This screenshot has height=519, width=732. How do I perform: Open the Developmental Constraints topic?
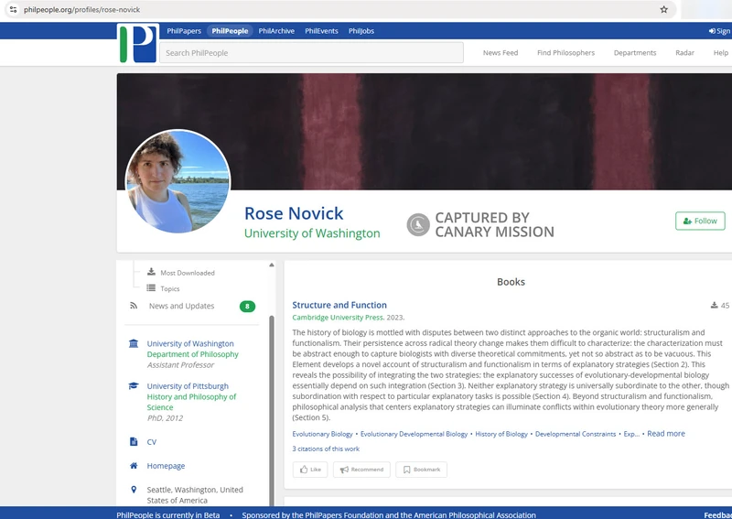pyautogui.click(x=576, y=434)
